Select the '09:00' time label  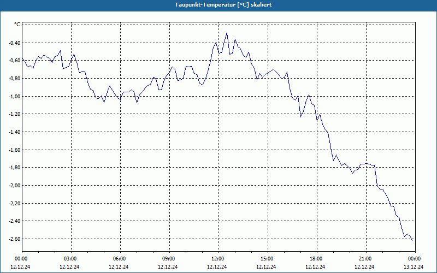coord(169,259)
